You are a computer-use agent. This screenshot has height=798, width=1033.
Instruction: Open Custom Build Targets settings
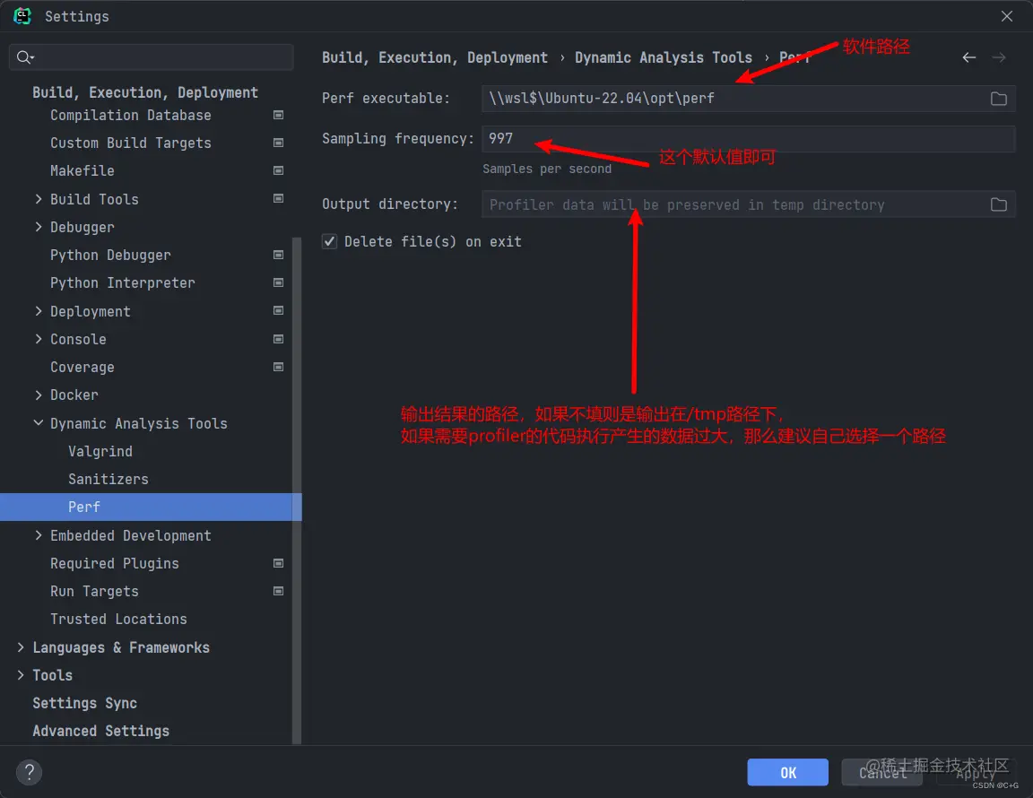[x=130, y=143]
